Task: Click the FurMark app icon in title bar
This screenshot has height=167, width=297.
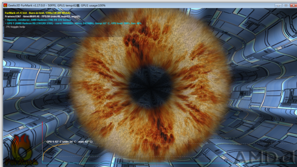Action: coord(5,6)
